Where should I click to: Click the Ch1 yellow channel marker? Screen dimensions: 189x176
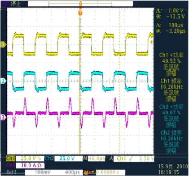3,44
